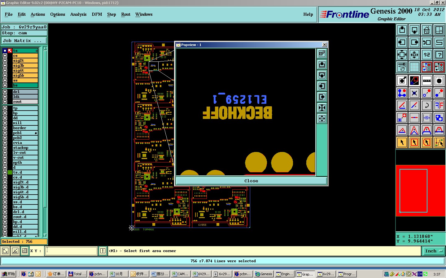
Task: Click the zoom-in expanding arrows icon
Action: point(402,55)
